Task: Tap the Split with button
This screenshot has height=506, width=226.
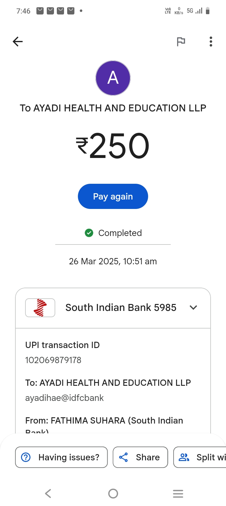Action: click(201, 457)
